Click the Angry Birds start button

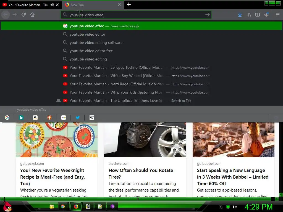pyautogui.click(x=8, y=206)
